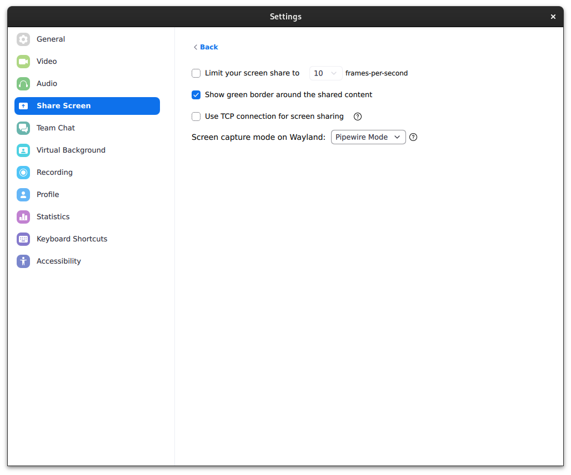The image size is (571, 475).
Task: Disable green border around shared content
Action: tap(196, 95)
